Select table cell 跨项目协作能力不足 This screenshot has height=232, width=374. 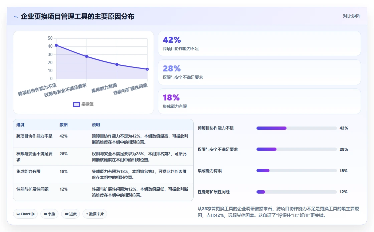pyautogui.click(x=34, y=136)
